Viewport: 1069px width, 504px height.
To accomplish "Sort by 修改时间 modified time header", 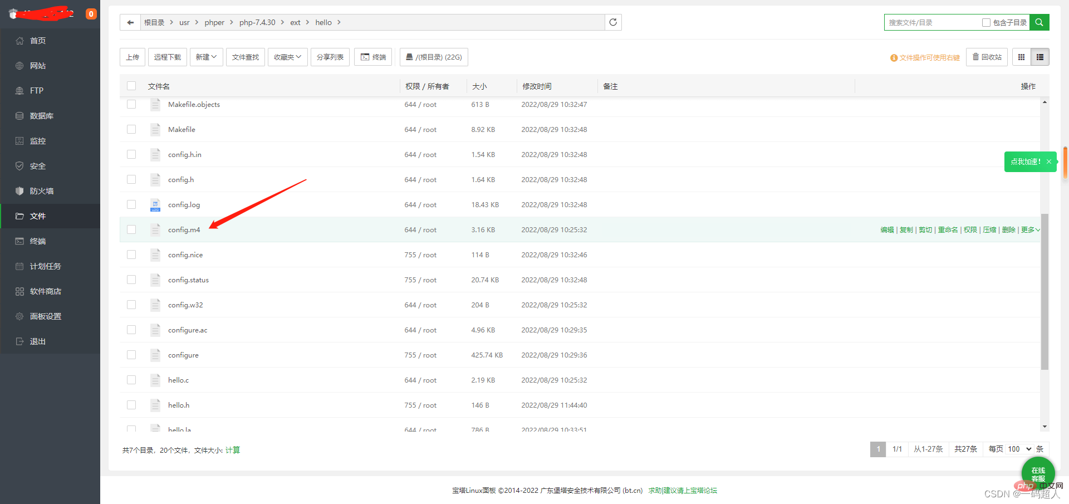I will (537, 86).
